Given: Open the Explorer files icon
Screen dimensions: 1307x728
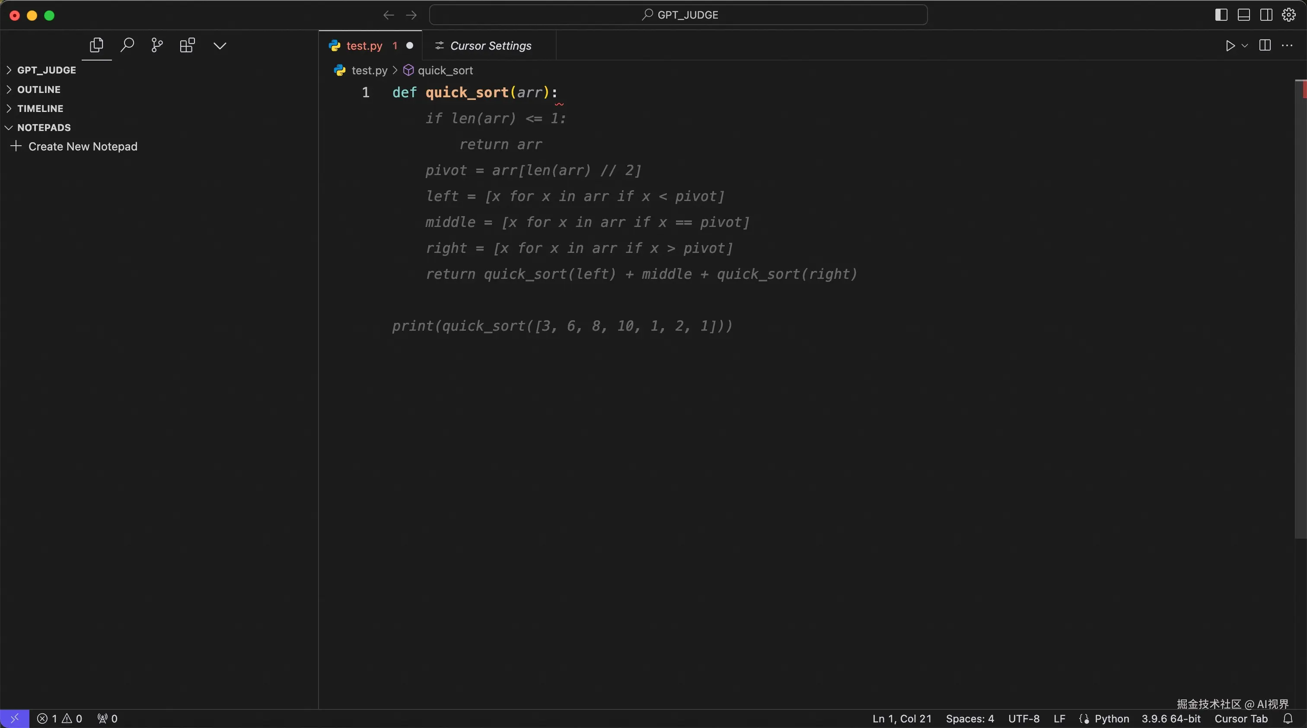Looking at the screenshot, I should point(96,46).
